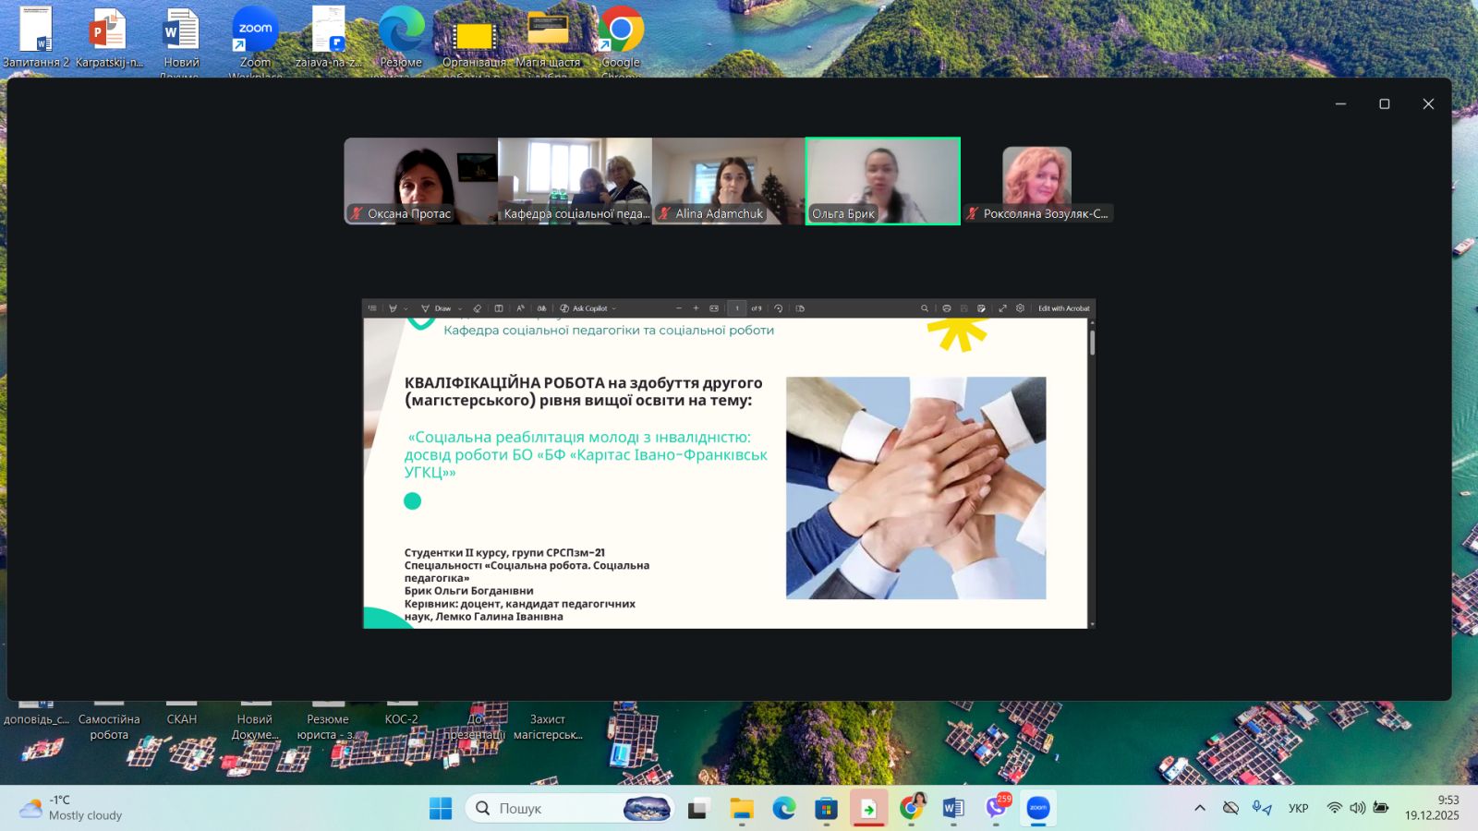Image resolution: width=1478 pixels, height=831 pixels.
Task: Open Zoom from the Windows taskbar
Action: (1038, 808)
